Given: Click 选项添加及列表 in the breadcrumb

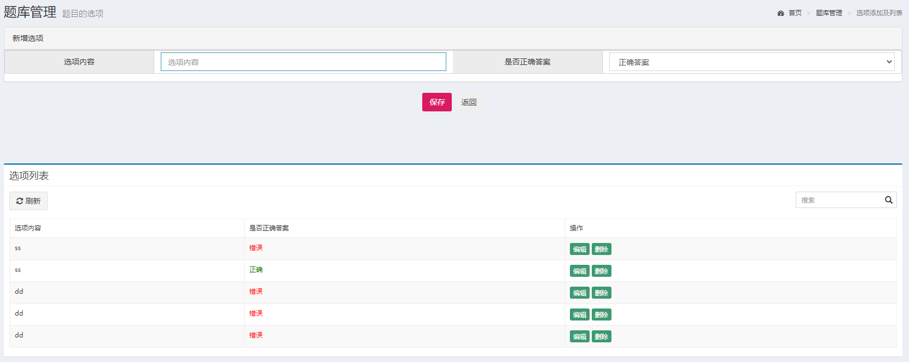Looking at the screenshot, I should [x=879, y=13].
